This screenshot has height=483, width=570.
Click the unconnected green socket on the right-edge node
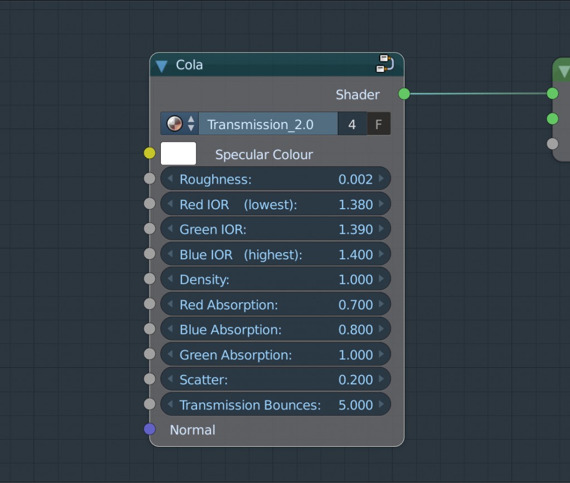(x=552, y=119)
